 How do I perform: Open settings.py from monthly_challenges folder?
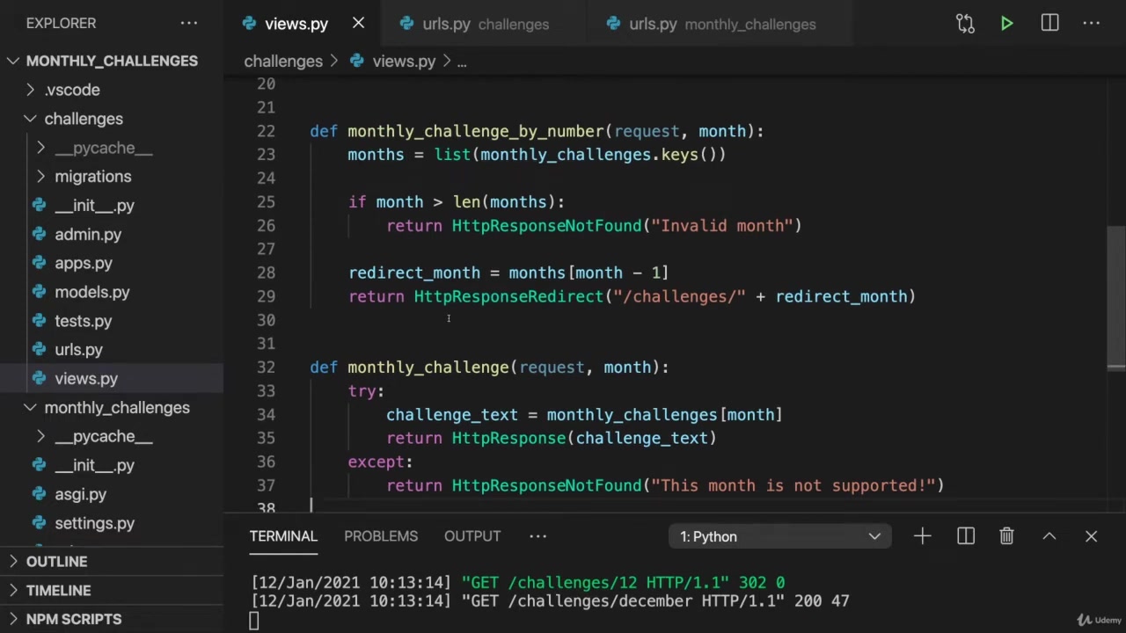coord(94,523)
